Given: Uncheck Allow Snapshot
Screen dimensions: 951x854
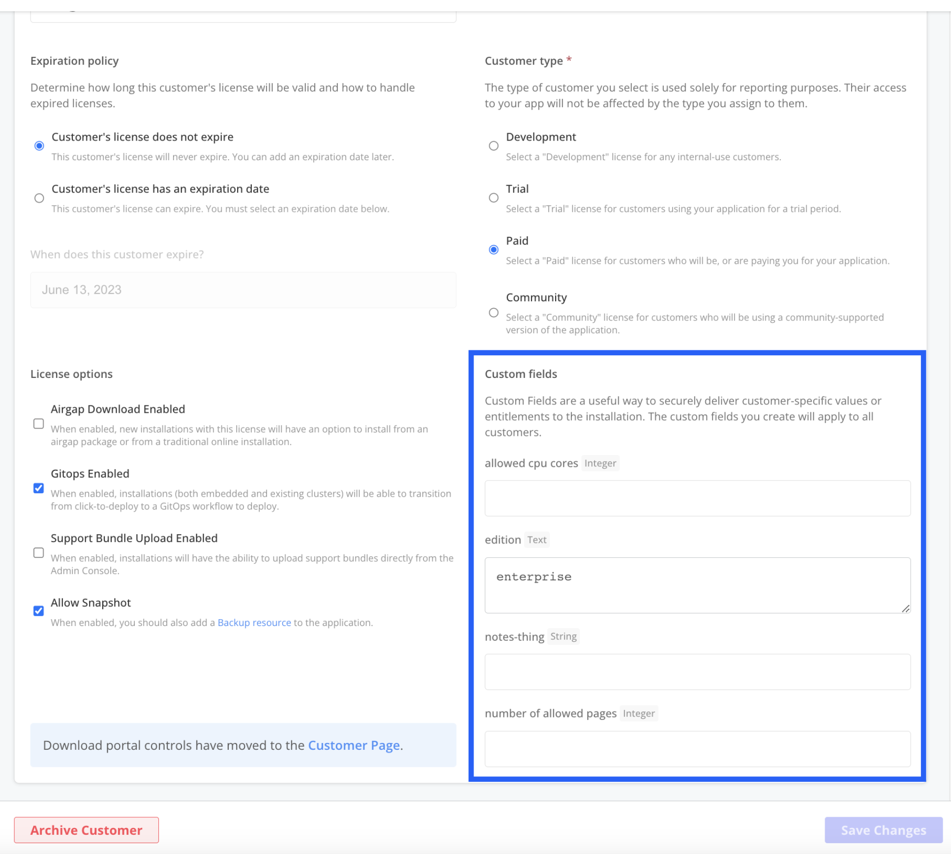Looking at the screenshot, I should click(38, 611).
